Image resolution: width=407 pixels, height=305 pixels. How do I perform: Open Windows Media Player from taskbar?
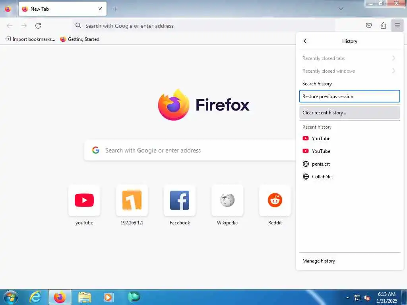click(x=108, y=297)
